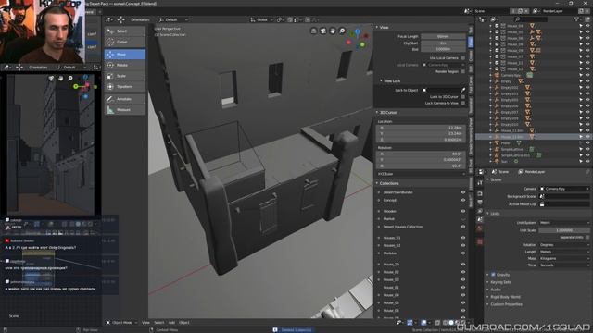The width and height of the screenshot is (593, 333).
Task: Pick the Cursor tool
Action: [x=125, y=42]
